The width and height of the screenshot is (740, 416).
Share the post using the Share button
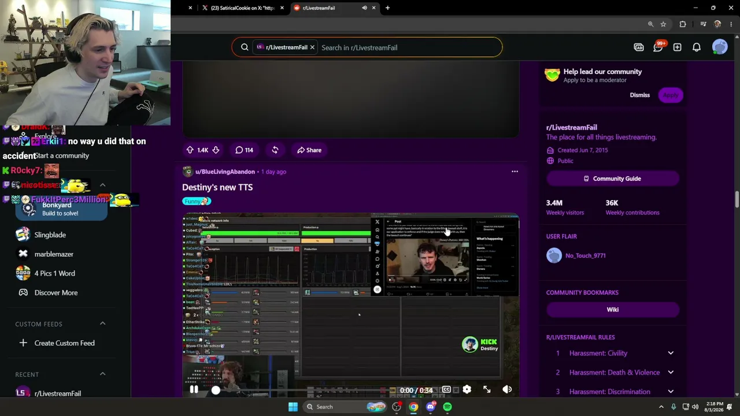tap(309, 150)
